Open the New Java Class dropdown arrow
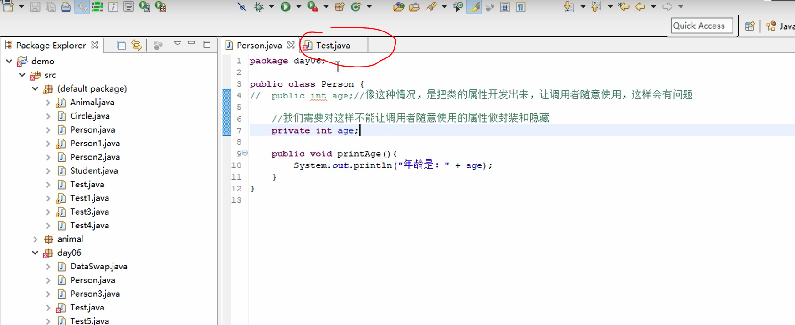 369,6
